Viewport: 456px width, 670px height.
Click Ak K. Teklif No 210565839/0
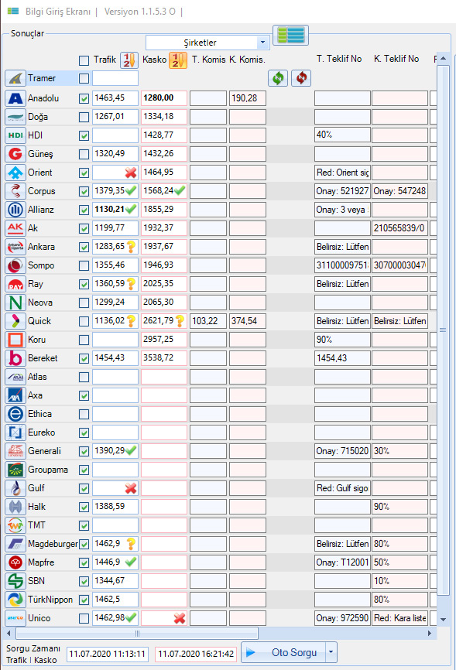pyautogui.click(x=399, y=228)
